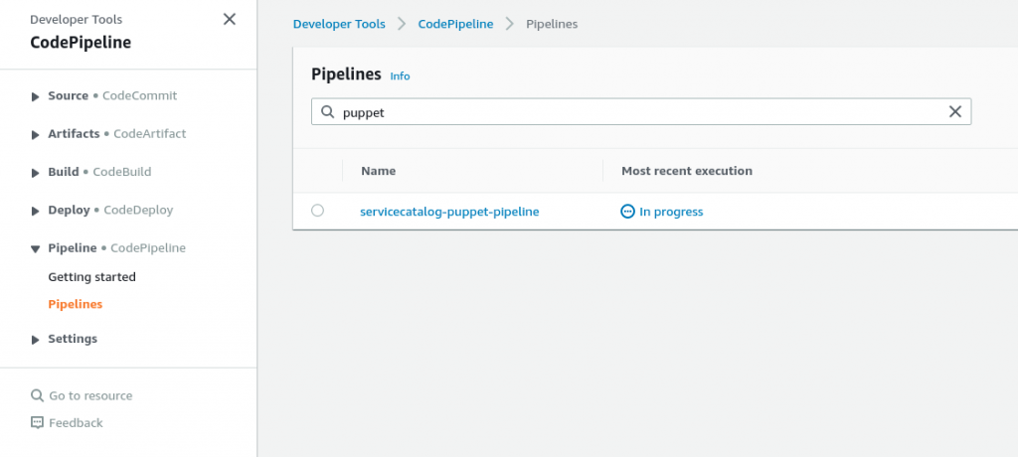Open Getting started in sidebar

(x=91, y=277)
